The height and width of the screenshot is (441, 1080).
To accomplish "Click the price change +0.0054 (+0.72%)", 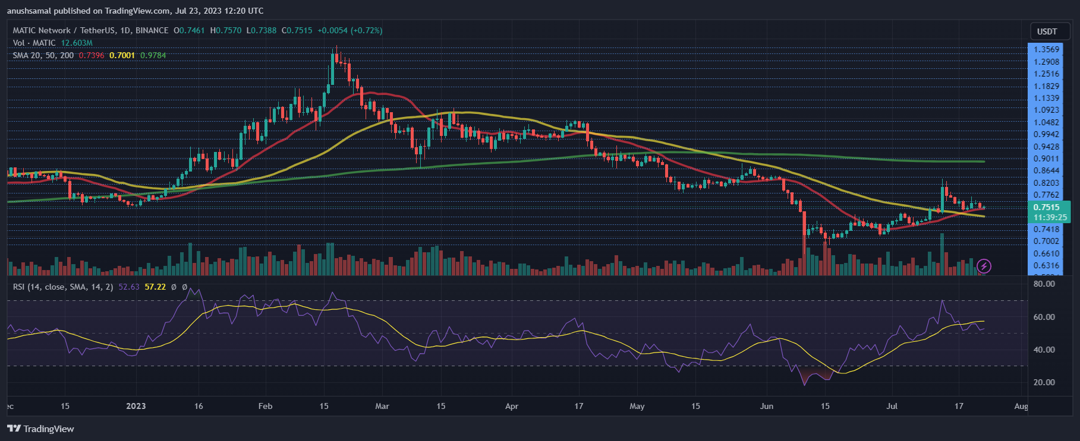I will click(350, 30).
